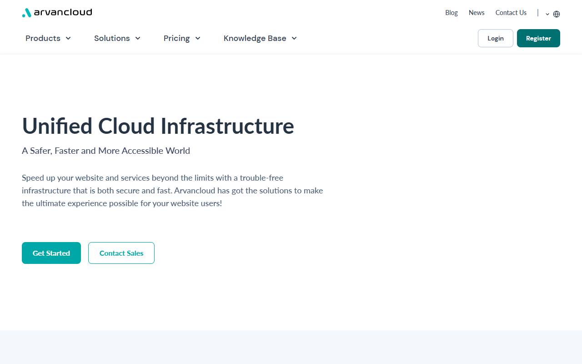Screen dimensions: 582x364
Task: Open the globe language selector icon
Action: click(557, 14)
